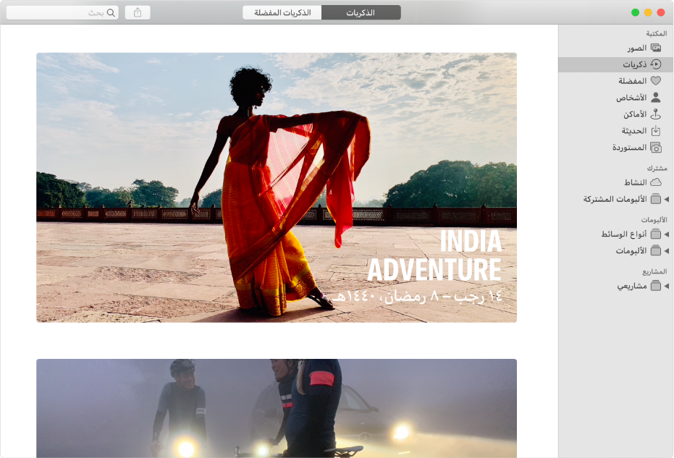674x458 pixels.
Task: Switch to the الذكريات tab
Action: point(361,12)
